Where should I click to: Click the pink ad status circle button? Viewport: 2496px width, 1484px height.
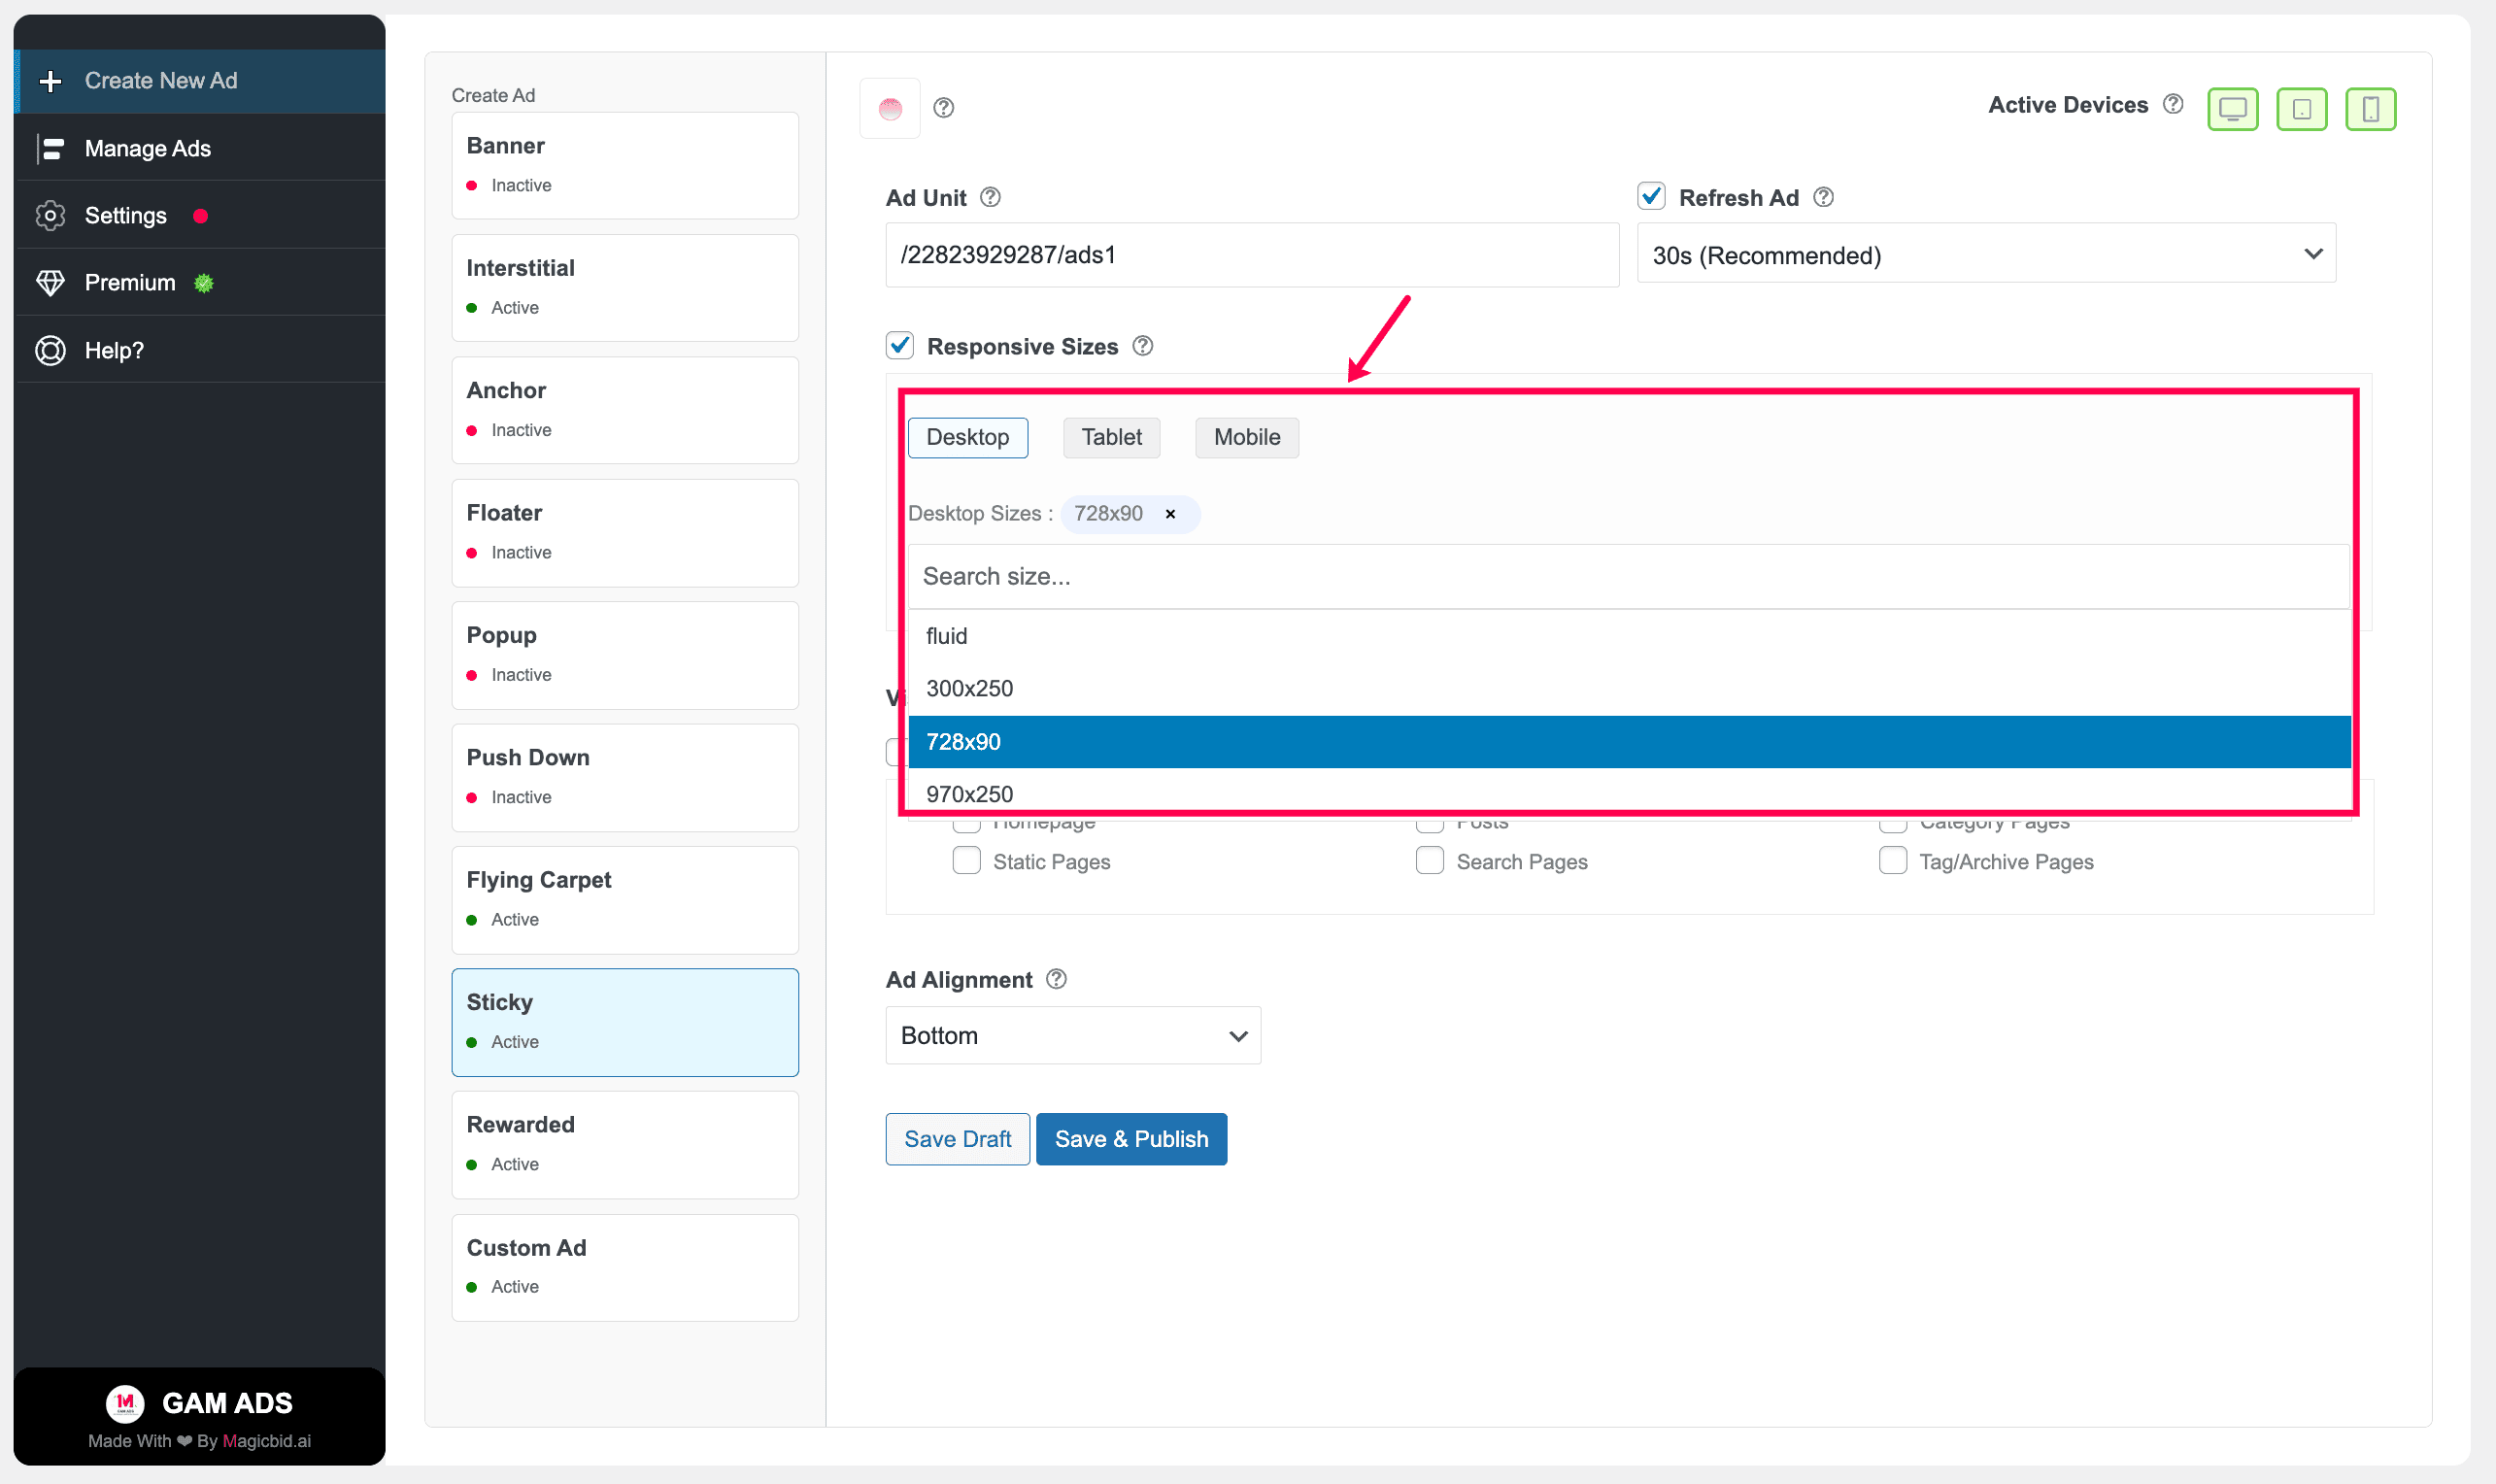pos(890,108)
